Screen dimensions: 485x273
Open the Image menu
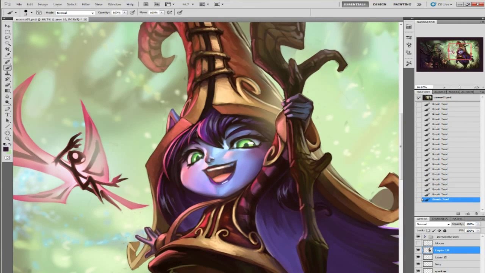43,4
